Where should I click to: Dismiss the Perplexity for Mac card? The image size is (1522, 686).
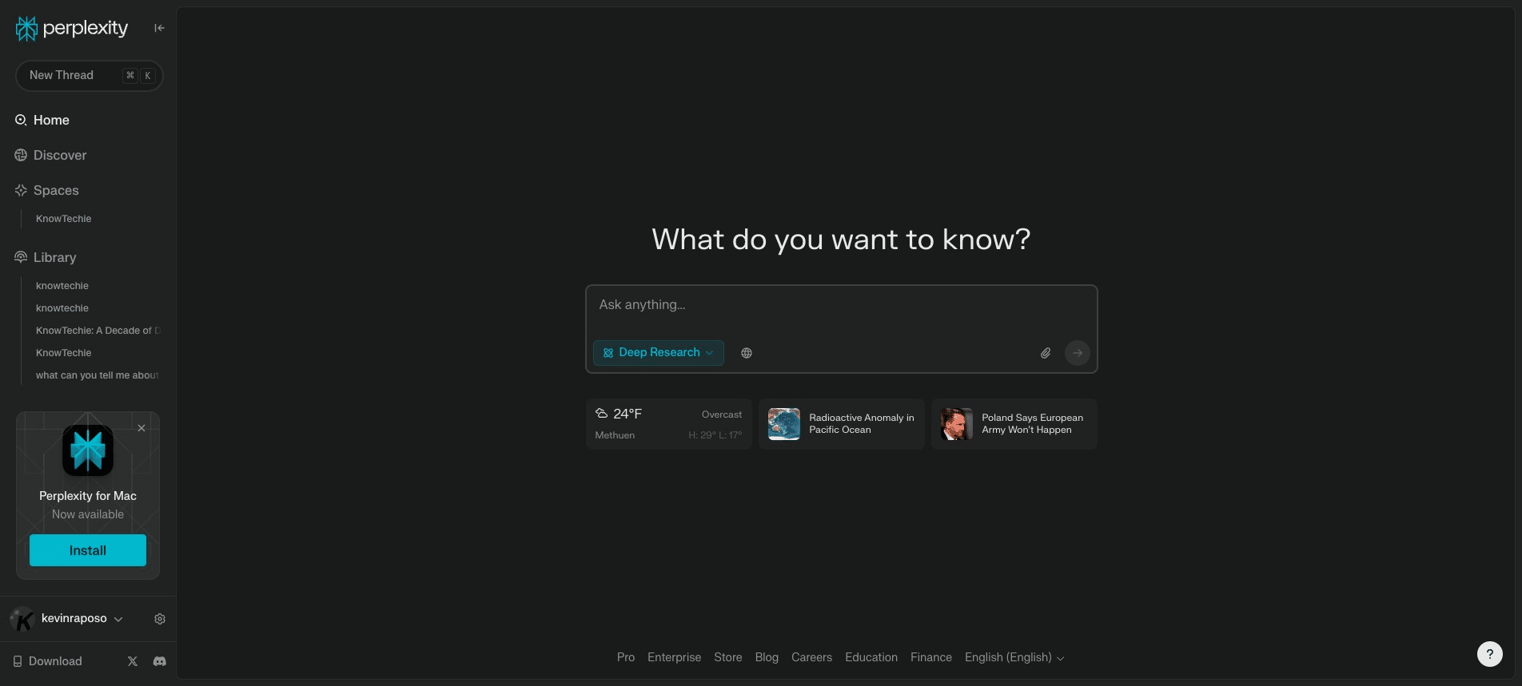(141, 428)
